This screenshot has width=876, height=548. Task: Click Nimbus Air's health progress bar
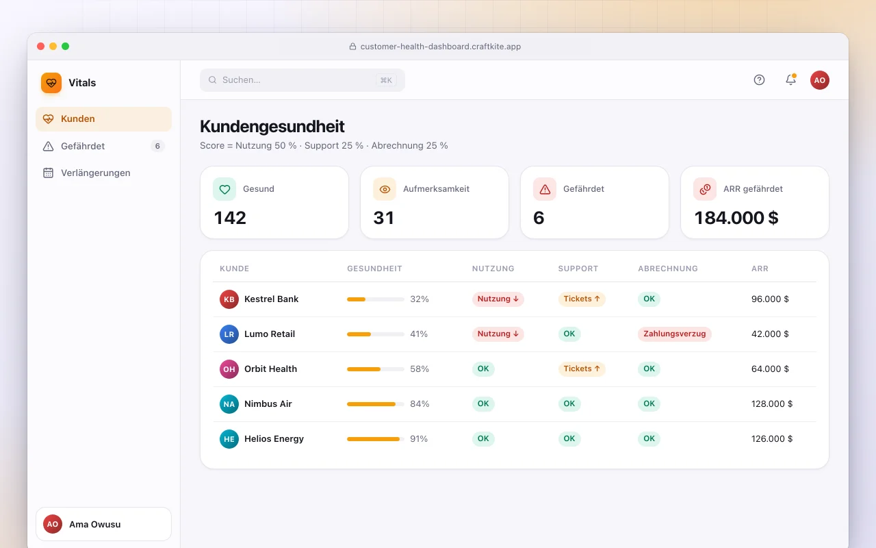(376, 404)
